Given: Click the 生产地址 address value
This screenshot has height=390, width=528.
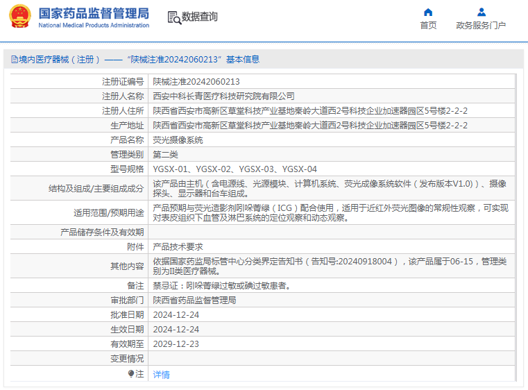Looking at the screenshot, I should click(310, 126).
